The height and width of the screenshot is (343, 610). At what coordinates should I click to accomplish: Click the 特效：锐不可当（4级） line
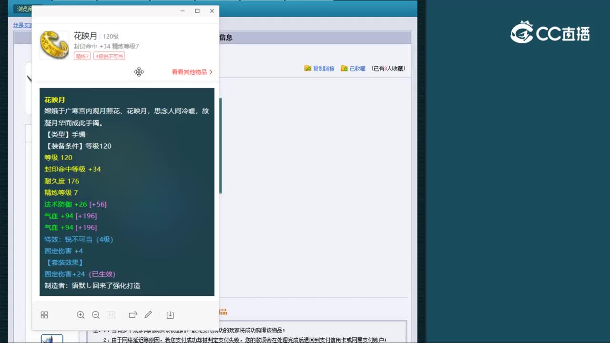(x=79, y=239)
